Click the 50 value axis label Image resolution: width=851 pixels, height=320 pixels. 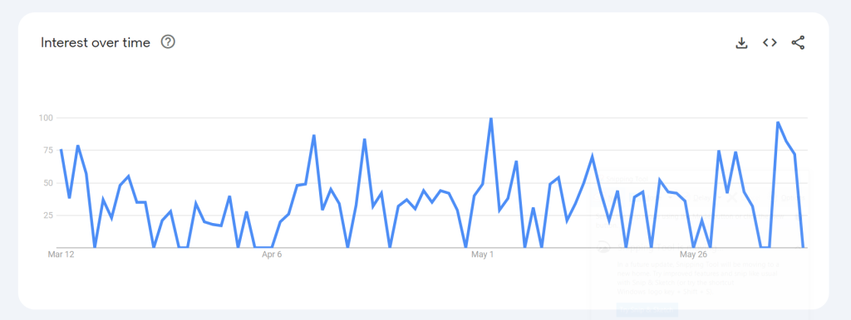pyautogui.click(x=47, y=182)
